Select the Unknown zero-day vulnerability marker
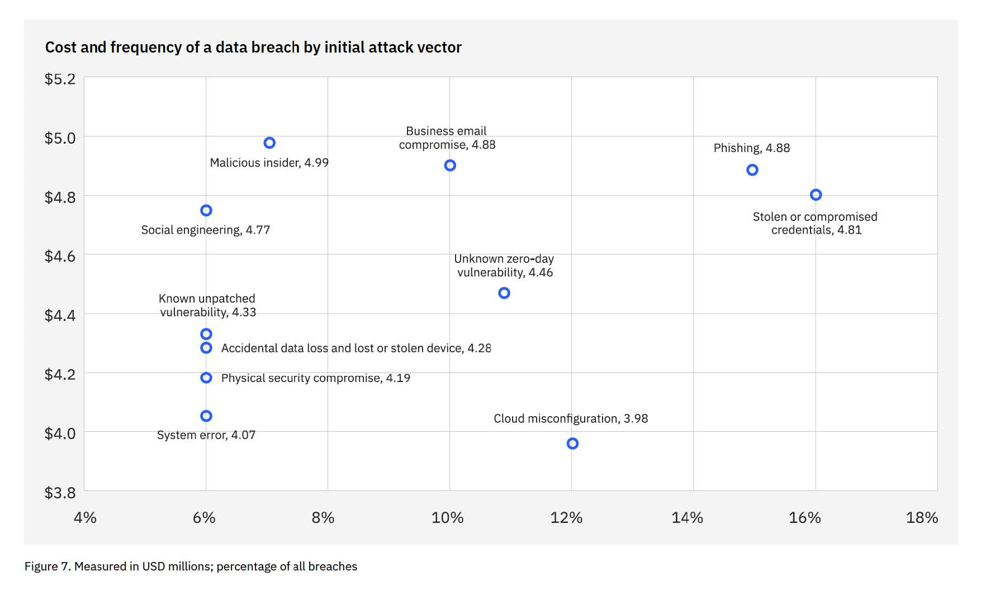 click(x=504, y=293)
